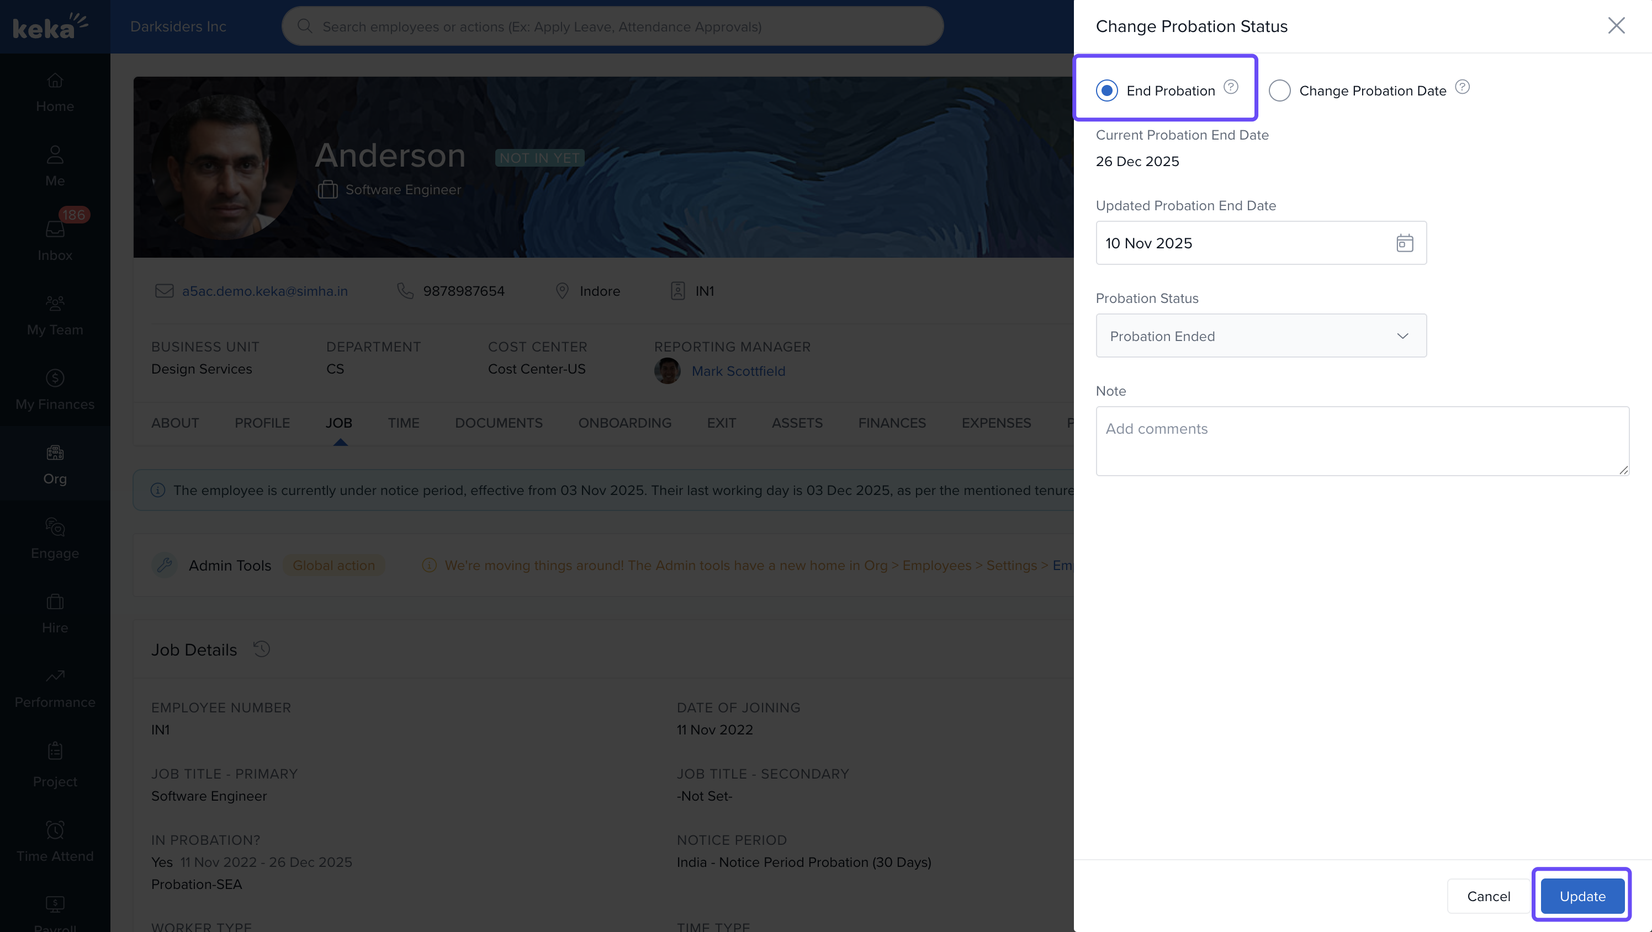Image resolution: width=1652 pixels, height=932 pixels.
Task: Click the Update button
Action: 1581,896
